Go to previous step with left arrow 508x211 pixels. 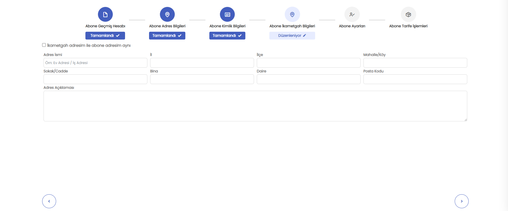coord(49,201)
